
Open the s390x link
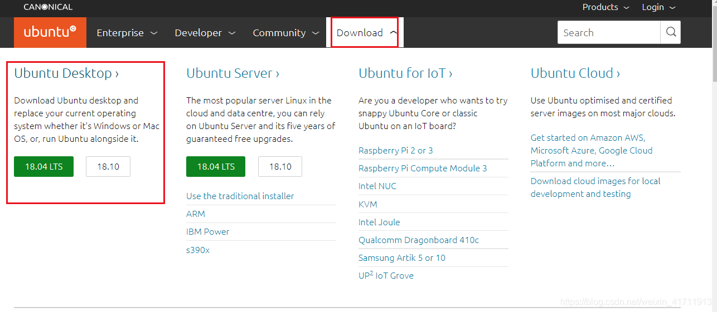[x=198, y=250]
